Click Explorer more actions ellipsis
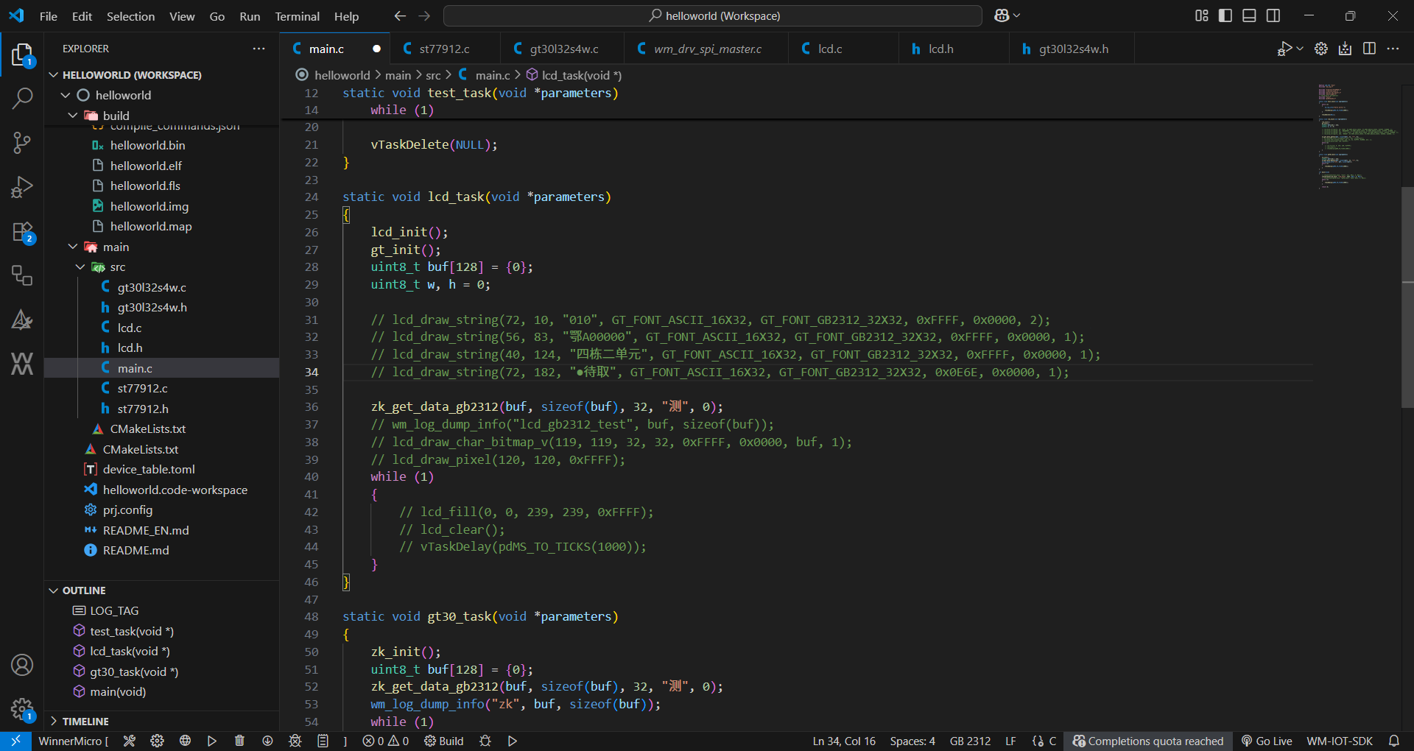1414x751 pixels. 258,49
